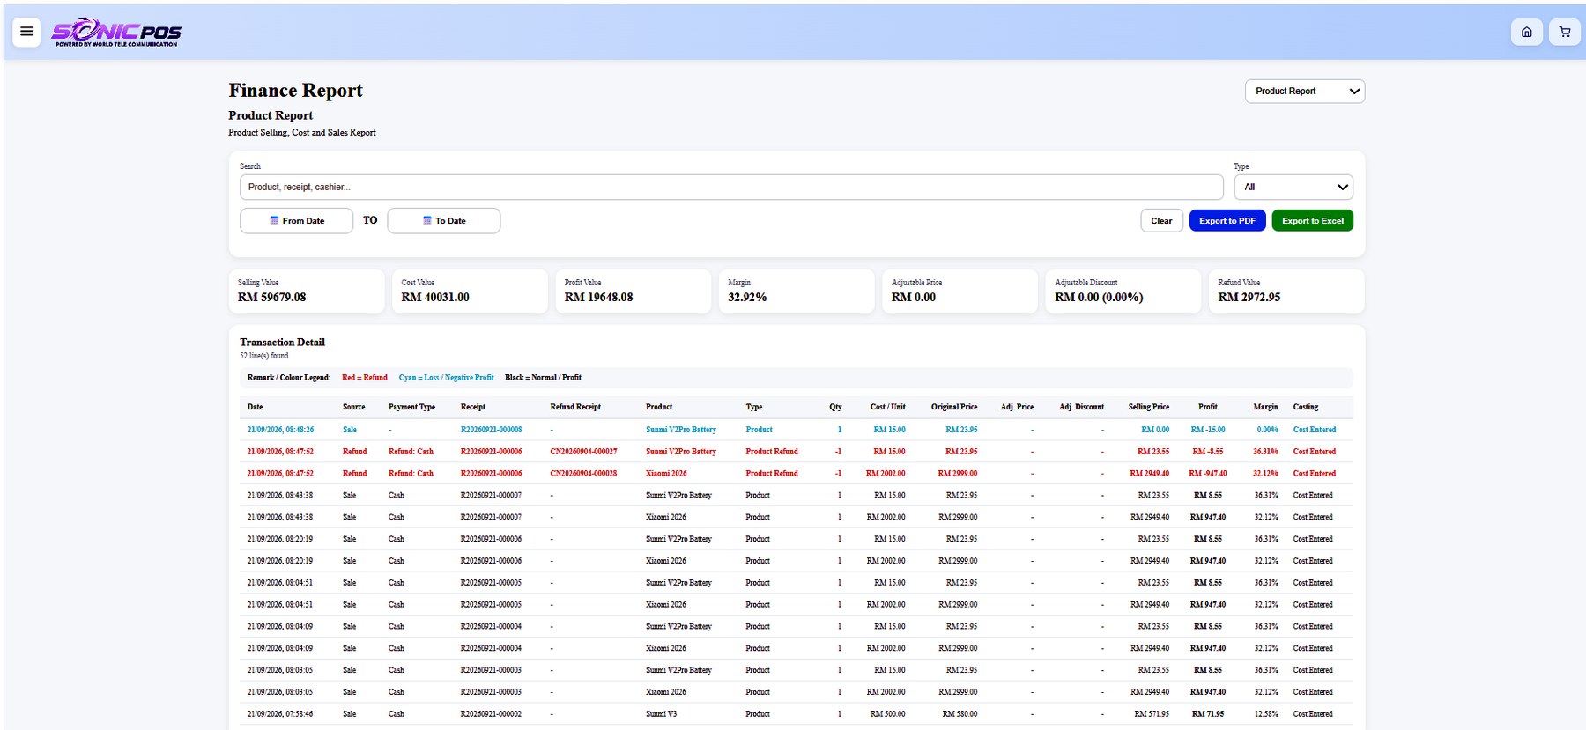The image size is (1586, 730).
Task: Click the RM 580.00 original price cell
Action: (x=960, y=714)
